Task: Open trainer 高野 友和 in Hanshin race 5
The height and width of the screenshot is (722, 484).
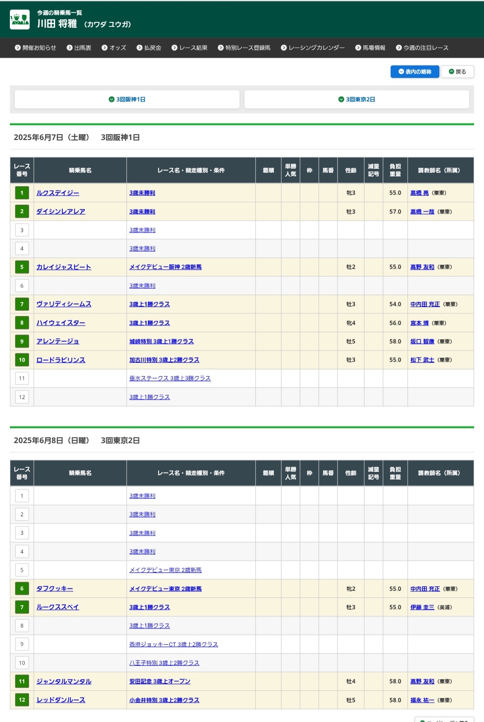Action: [422, 267]
